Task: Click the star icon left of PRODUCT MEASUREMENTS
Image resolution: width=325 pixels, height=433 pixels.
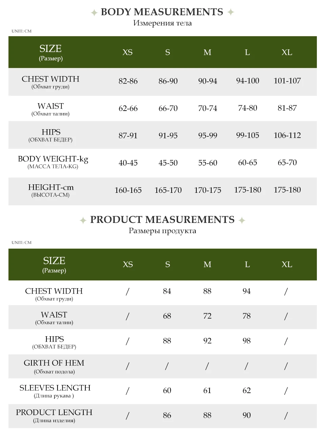Action: (x=83, y=221)
